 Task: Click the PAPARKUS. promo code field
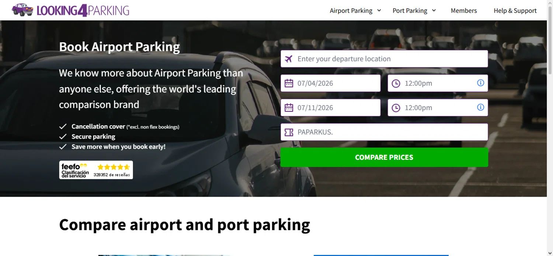click(384, 132)
